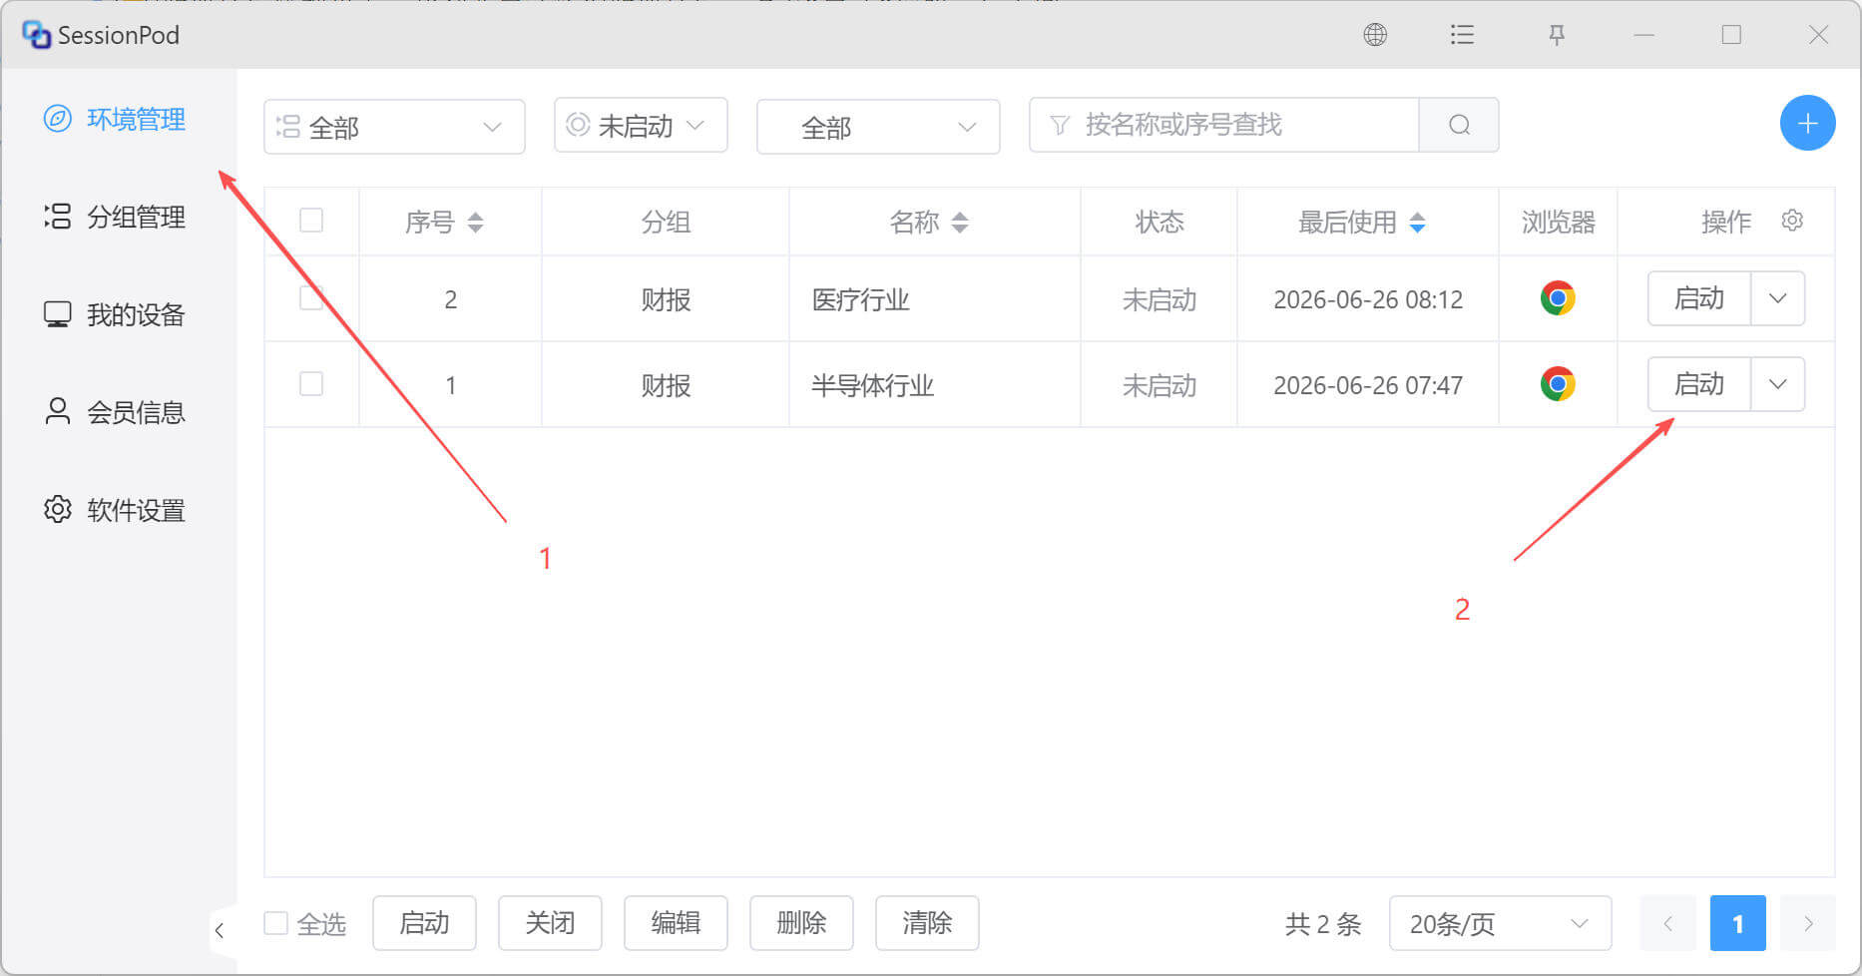Screen dimensions: 1862x976
Task: Click Chrome browser icon in 半导体行业 row
Action: (1558, 384)
